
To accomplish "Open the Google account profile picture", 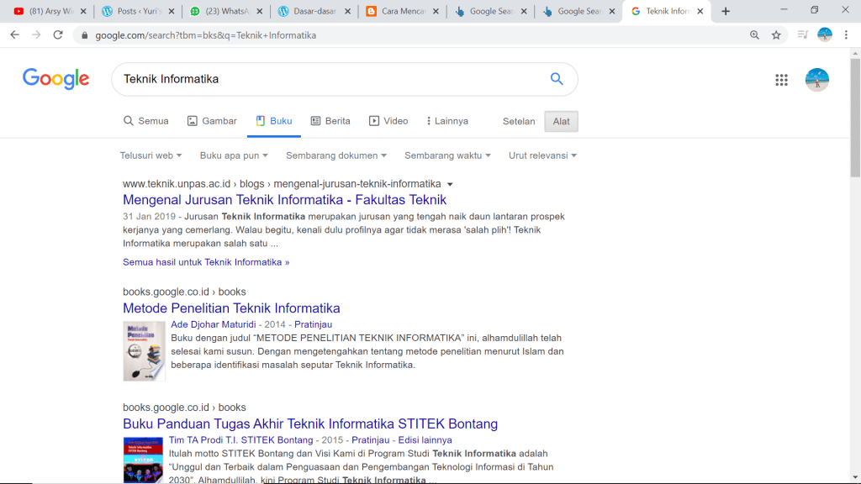I will point(816,80).
